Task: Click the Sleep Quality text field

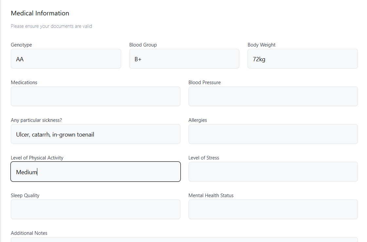Action: click(x=95, y=209)
